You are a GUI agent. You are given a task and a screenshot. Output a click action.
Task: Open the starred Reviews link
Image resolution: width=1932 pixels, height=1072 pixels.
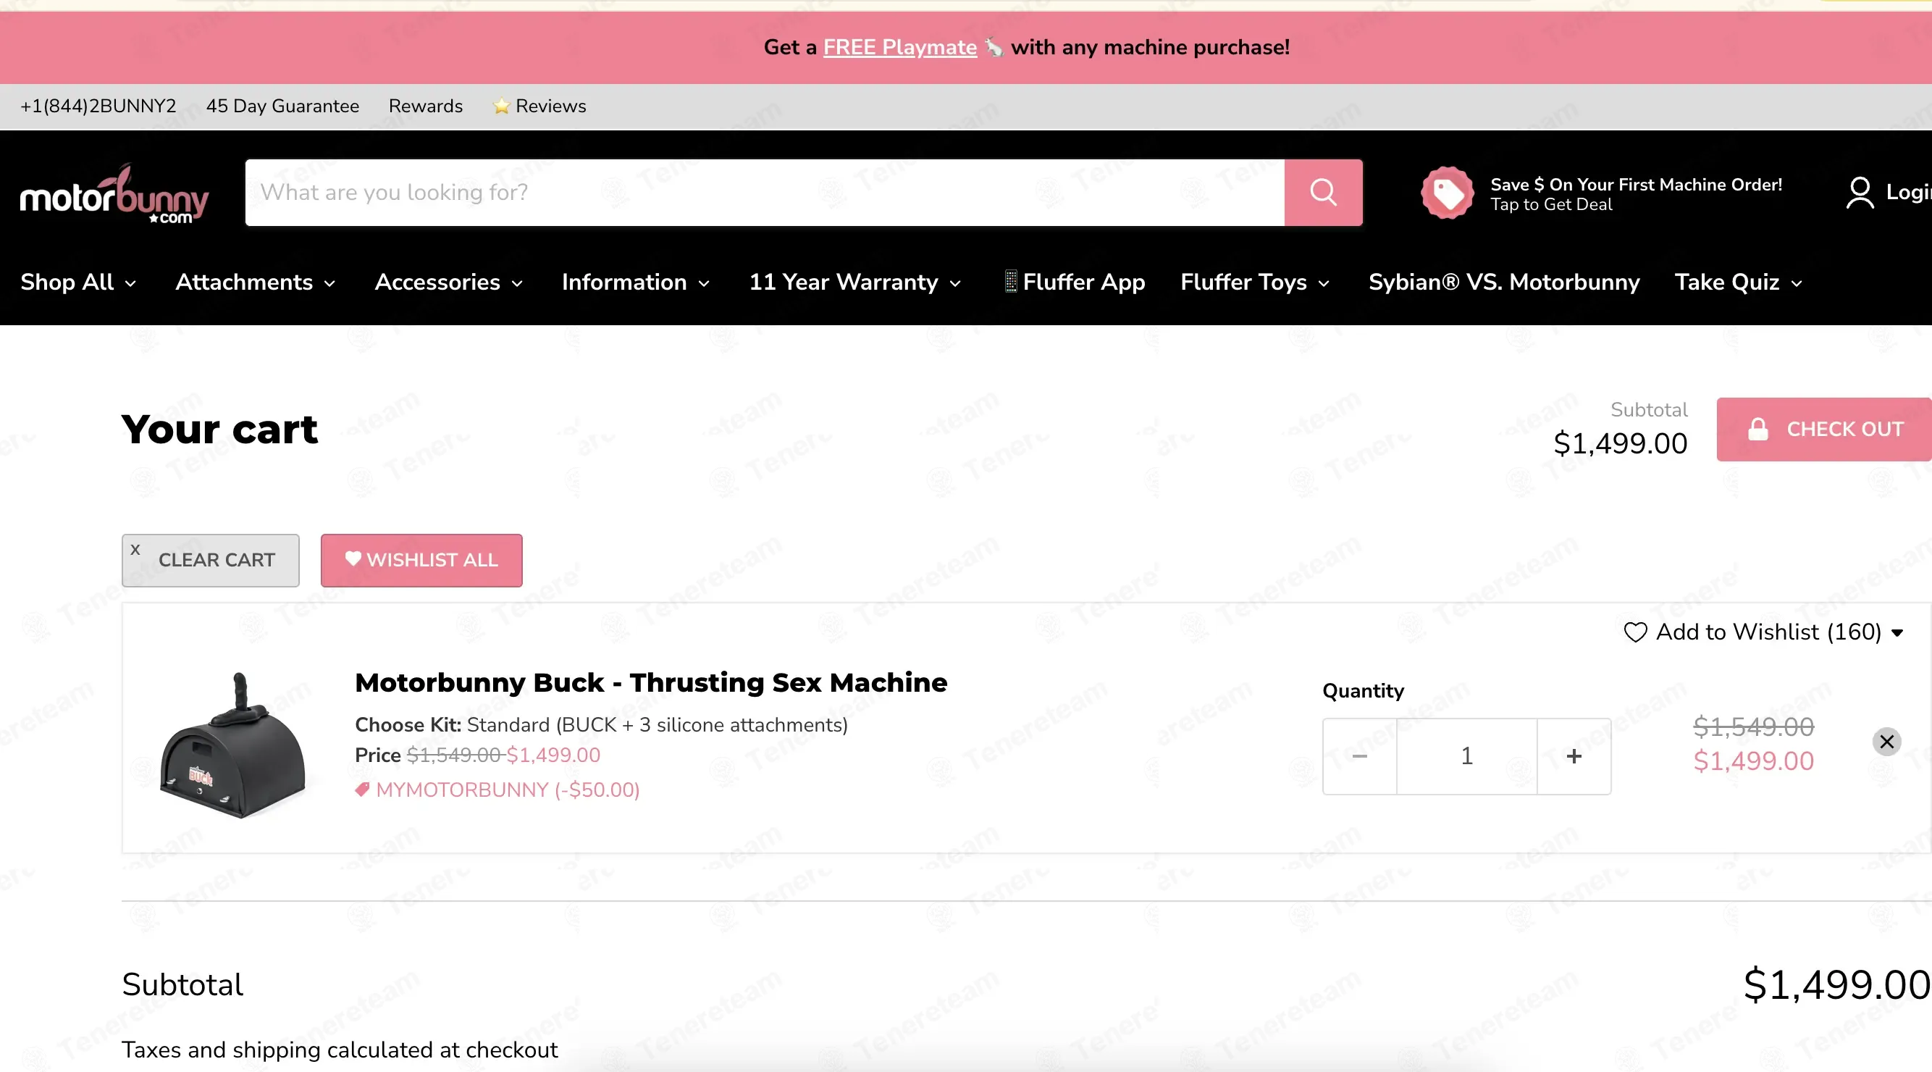coord(539,106)
